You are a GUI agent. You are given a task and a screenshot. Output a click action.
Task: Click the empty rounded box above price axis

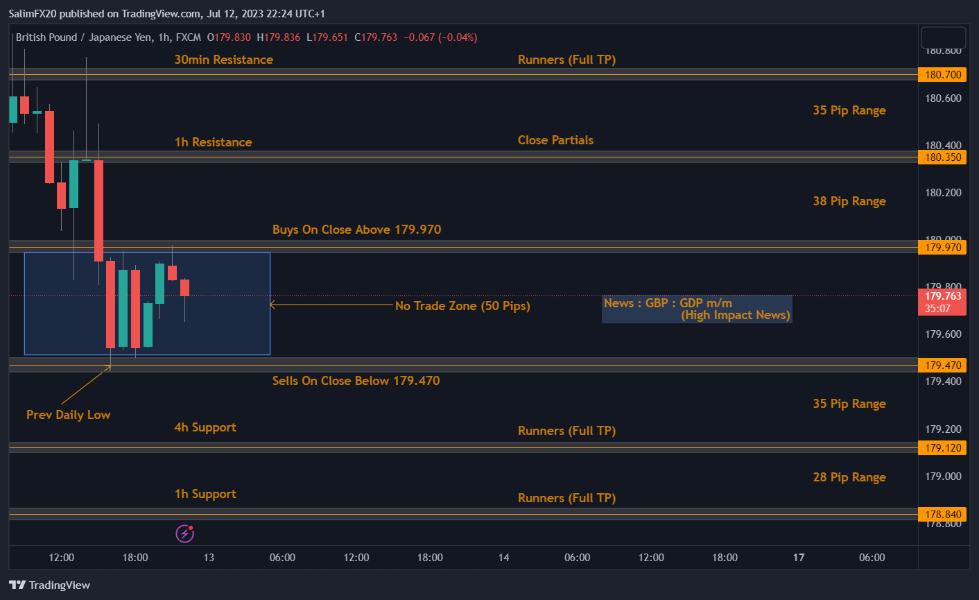click(942, 37)
